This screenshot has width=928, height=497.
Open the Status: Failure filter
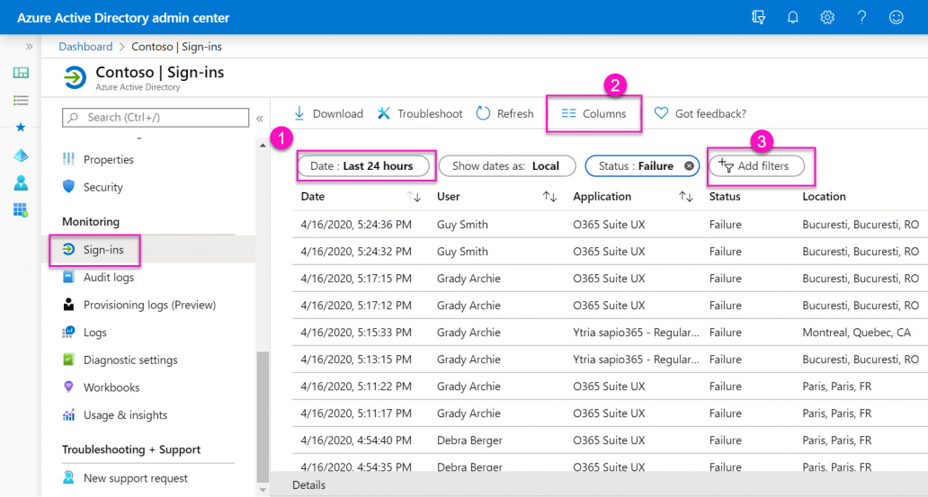635,166
